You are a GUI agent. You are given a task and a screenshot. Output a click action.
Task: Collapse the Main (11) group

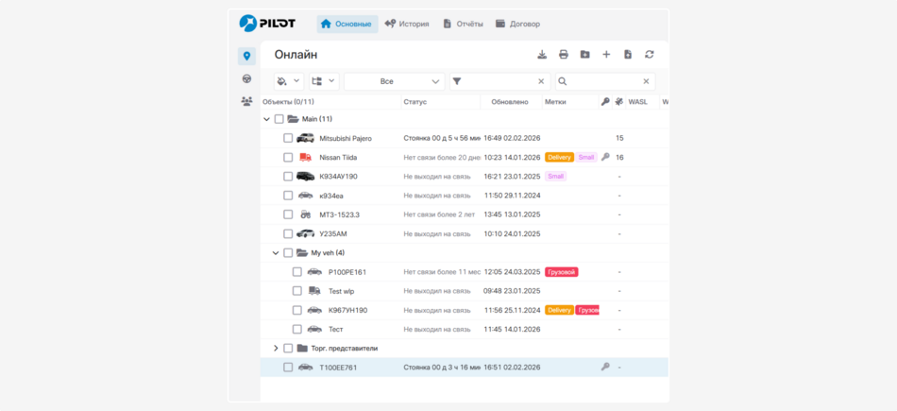(x=267, y=119)
